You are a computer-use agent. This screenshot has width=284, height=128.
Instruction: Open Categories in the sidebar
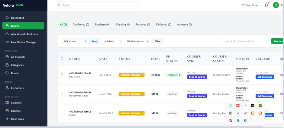23,65
